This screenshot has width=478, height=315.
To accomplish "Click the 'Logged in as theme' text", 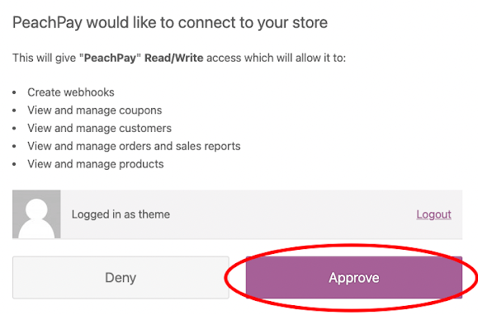I will (121, 214).
